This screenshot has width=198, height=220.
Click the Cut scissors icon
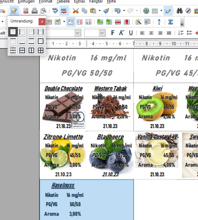tap(75, 11)
